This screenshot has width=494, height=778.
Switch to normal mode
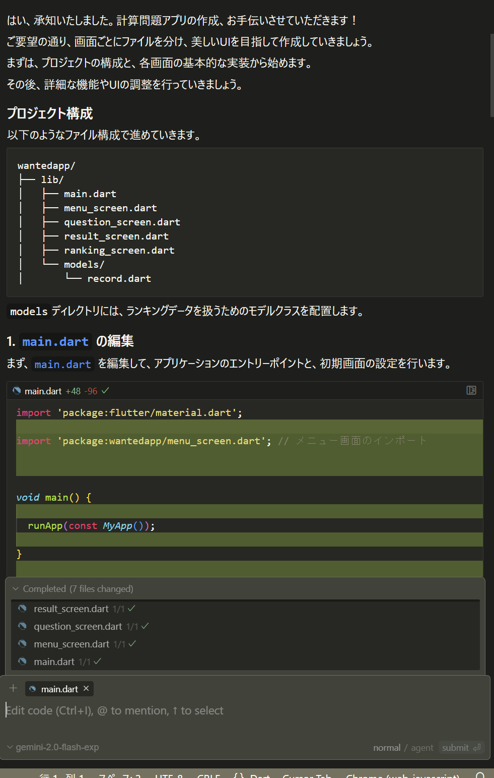(387, 748)
